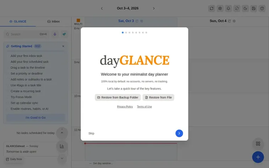Click the red current-time marker dot
This screenshot has width=269, height=168.
coord(85,143)
